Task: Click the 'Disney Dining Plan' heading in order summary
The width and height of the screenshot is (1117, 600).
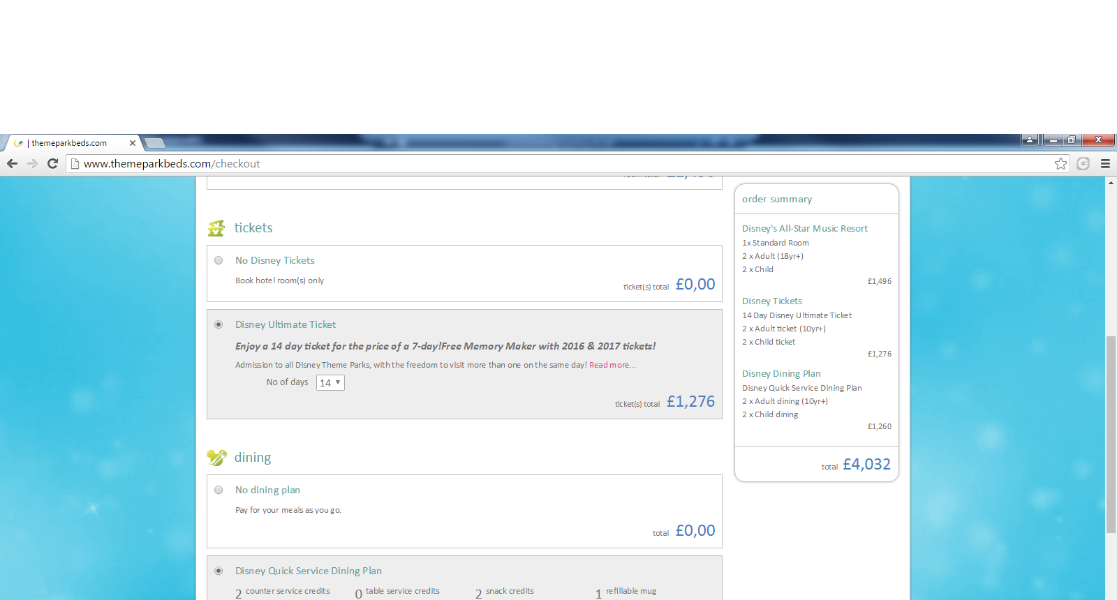Action: [x=781, y=373]
